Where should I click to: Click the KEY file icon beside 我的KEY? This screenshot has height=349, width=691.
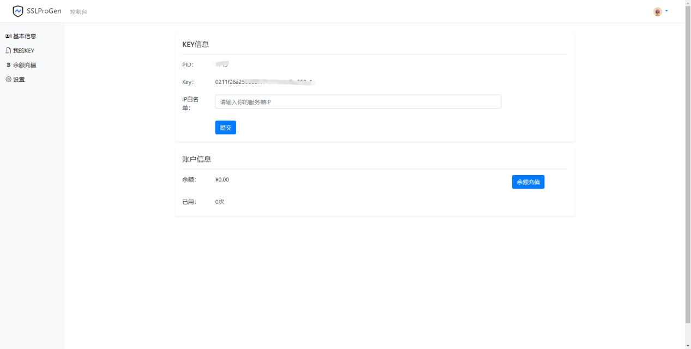click(x=8, y=50)
